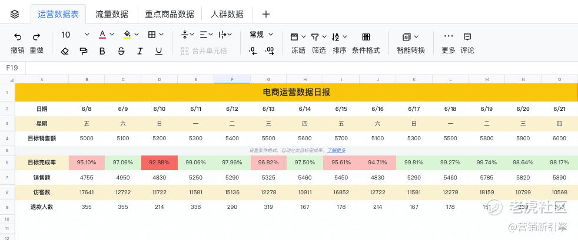Click the 访客数 row label

click(42, 192)
